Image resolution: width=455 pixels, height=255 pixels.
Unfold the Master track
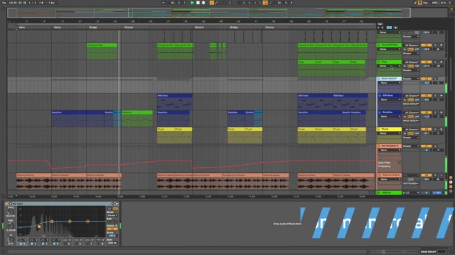click(379, 192)
